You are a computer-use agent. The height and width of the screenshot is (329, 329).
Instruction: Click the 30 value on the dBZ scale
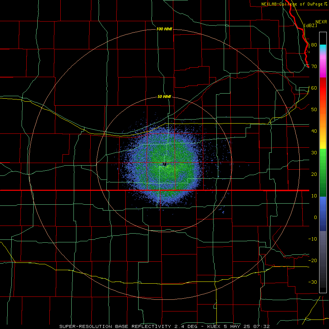[x=314, y=153]
